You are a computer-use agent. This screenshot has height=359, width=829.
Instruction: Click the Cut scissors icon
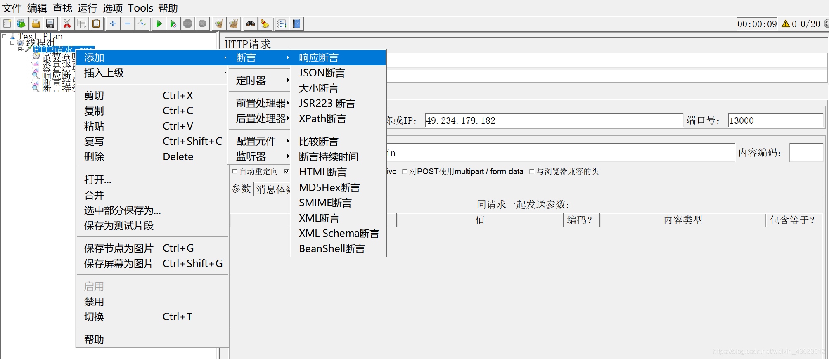[x=67, y=24]
